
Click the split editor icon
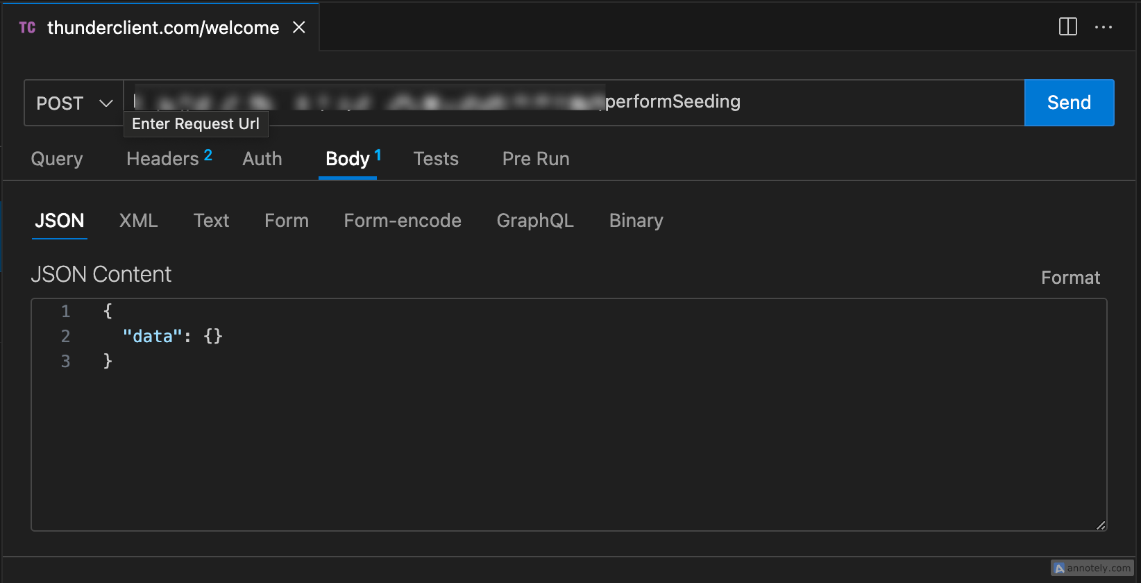coord(1067,27)
